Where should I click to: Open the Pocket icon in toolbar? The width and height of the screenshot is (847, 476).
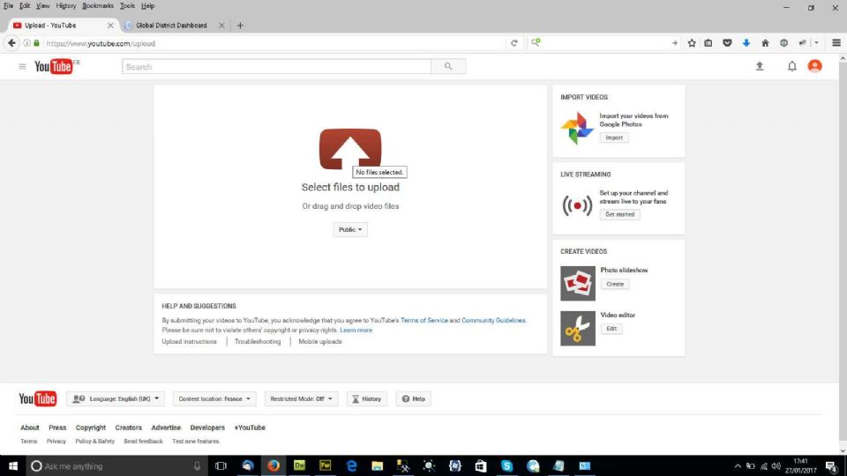[x=727, y=43]
